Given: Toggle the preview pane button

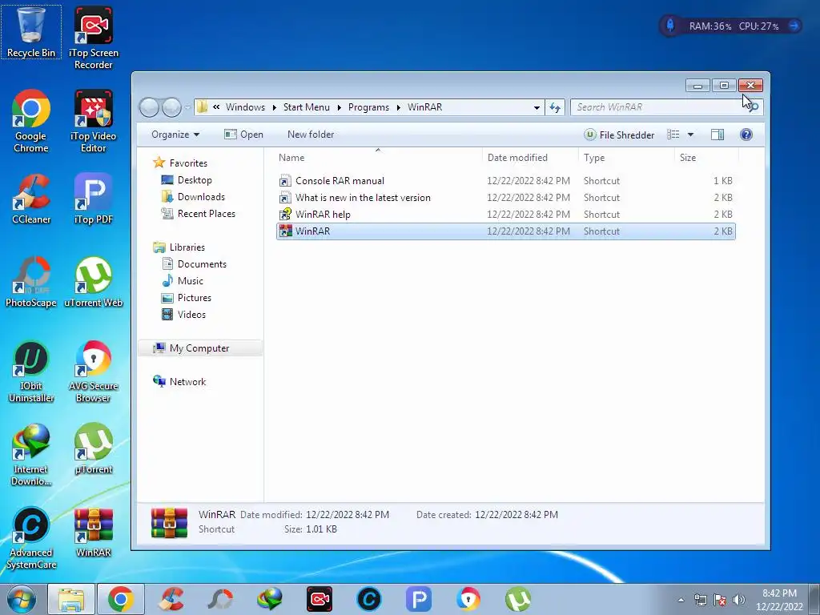Looking at the screenshot, I should [717, 135].
